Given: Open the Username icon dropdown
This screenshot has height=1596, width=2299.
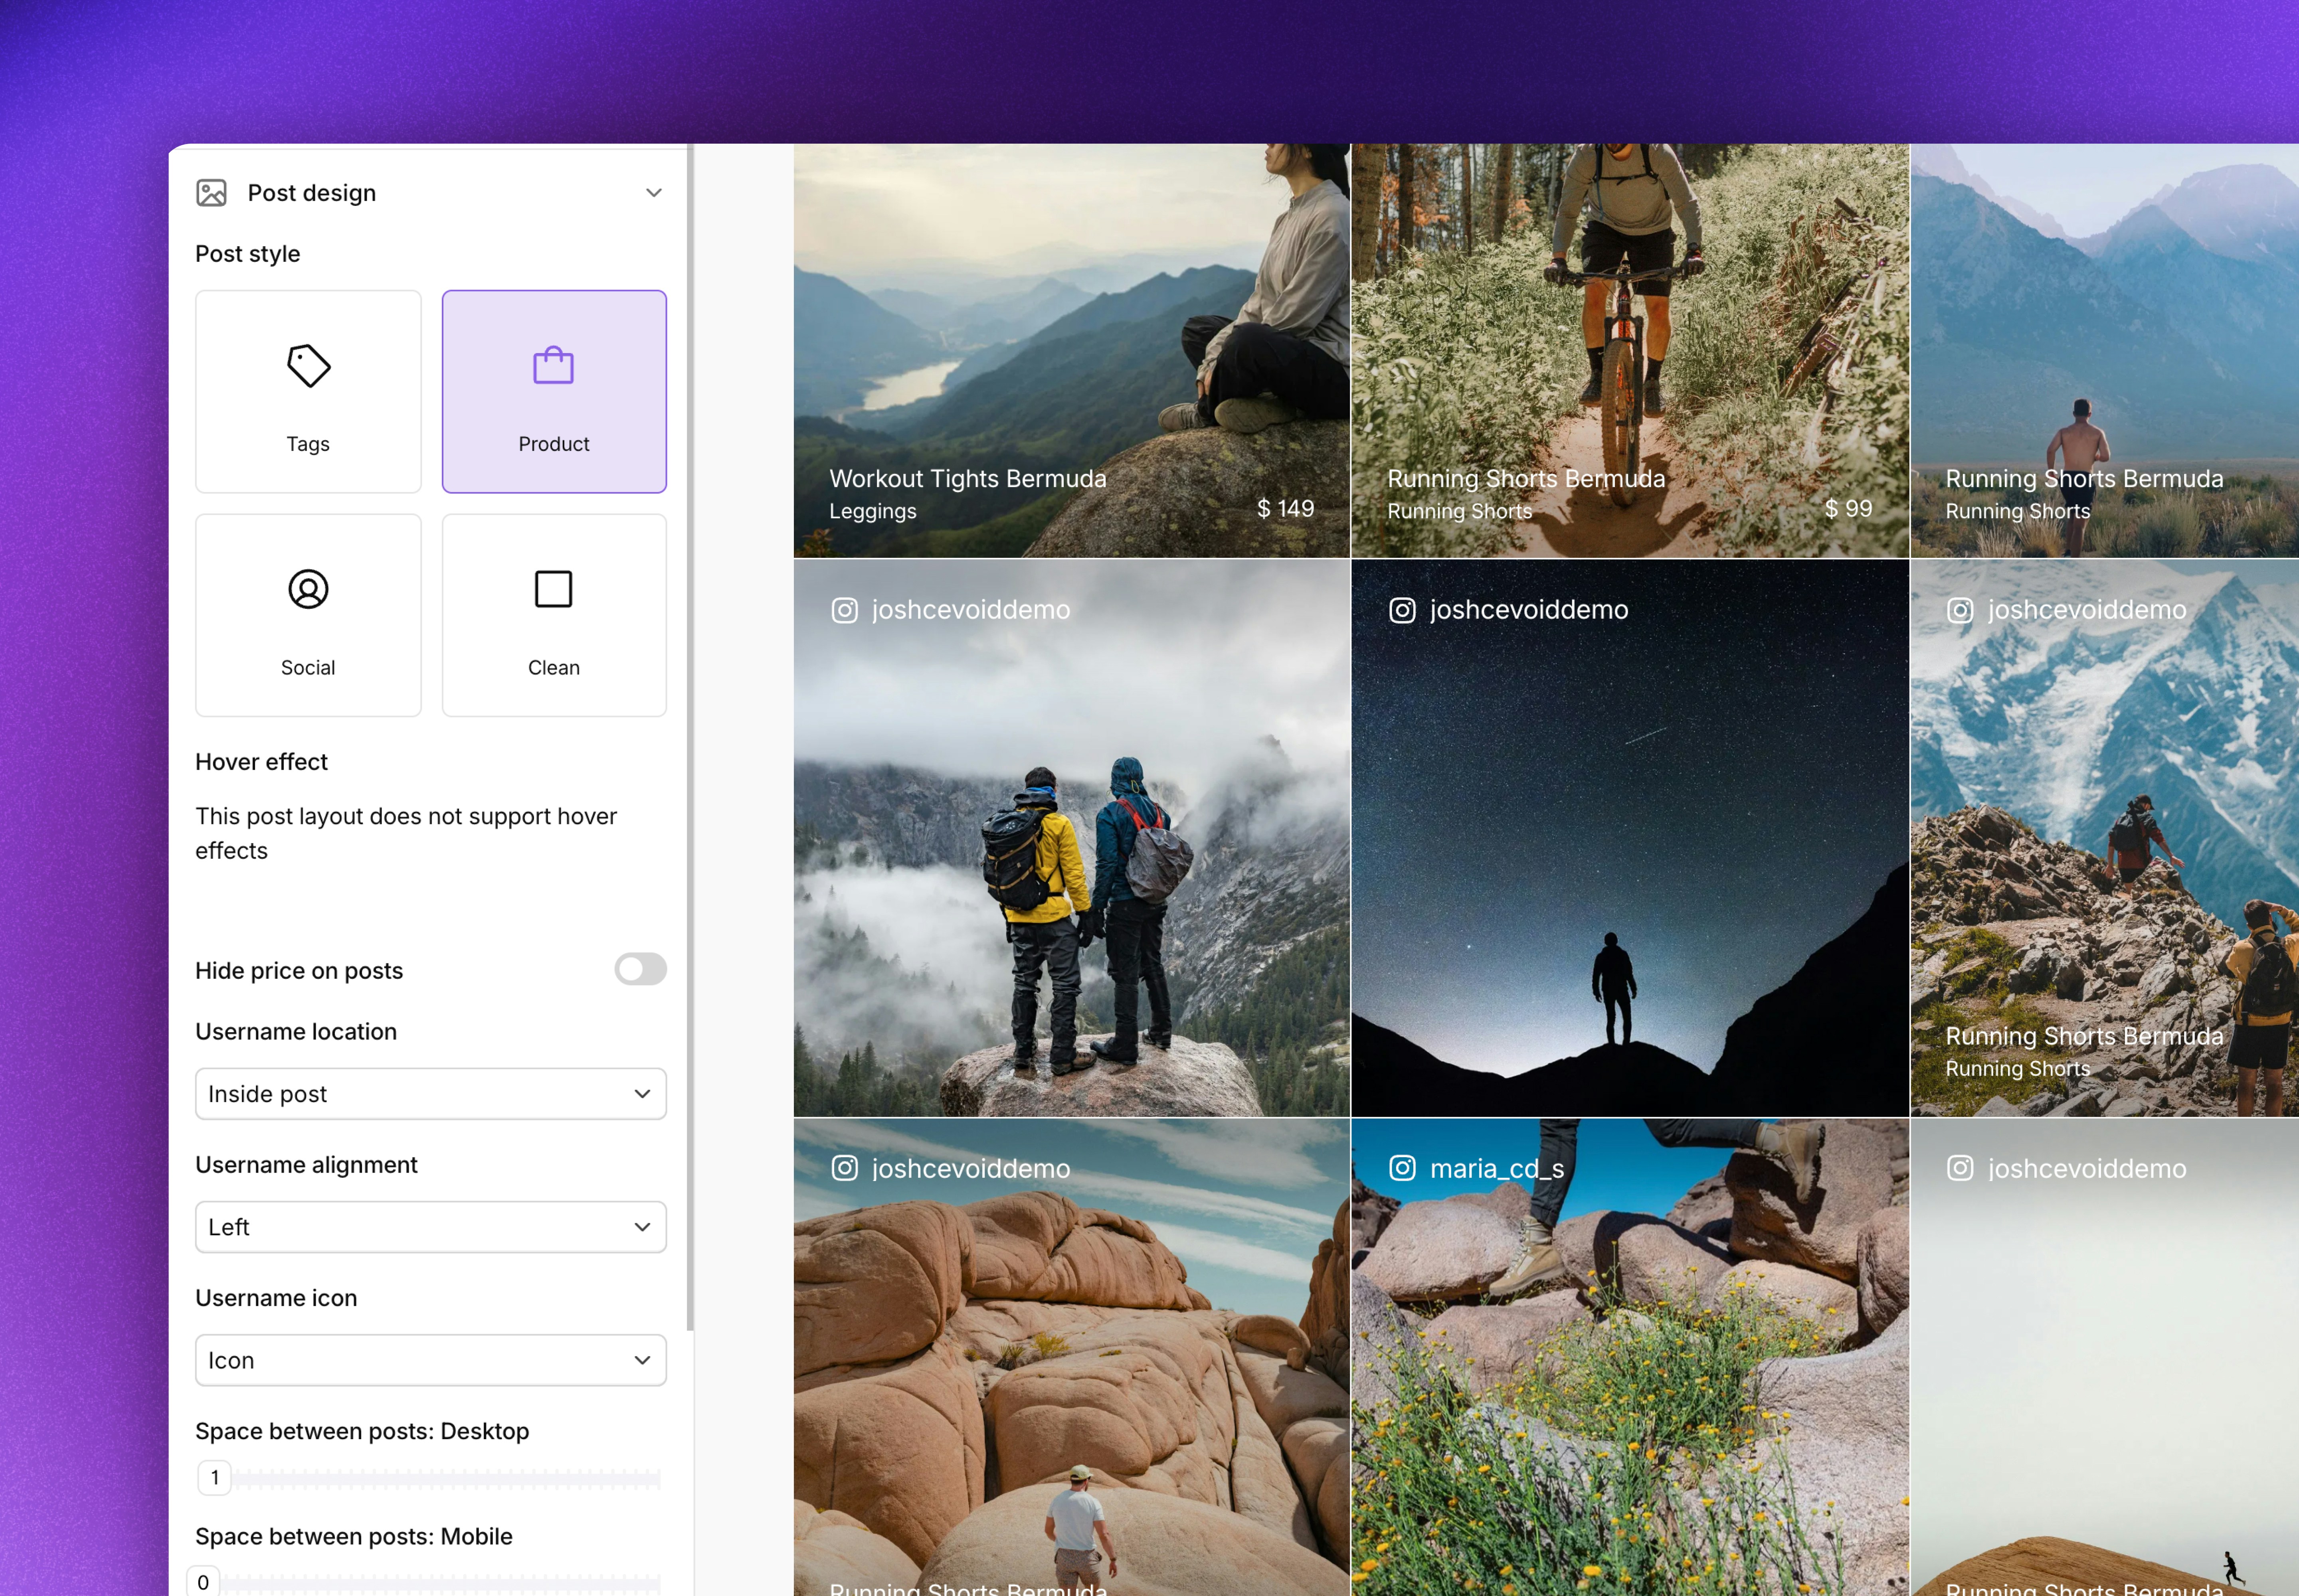Looking at the screenshot, I should 430,1360.
